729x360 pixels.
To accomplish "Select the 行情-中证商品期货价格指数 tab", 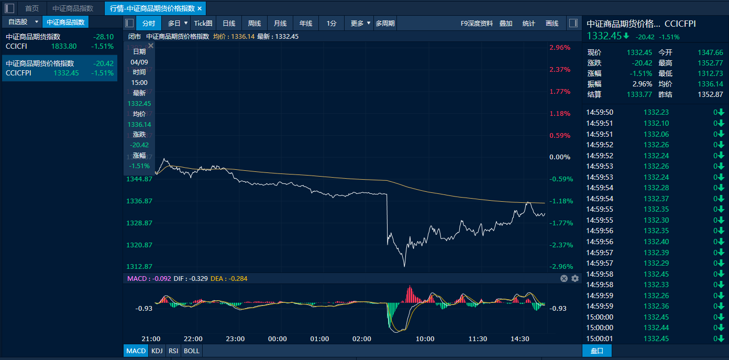I will (152, 8).
